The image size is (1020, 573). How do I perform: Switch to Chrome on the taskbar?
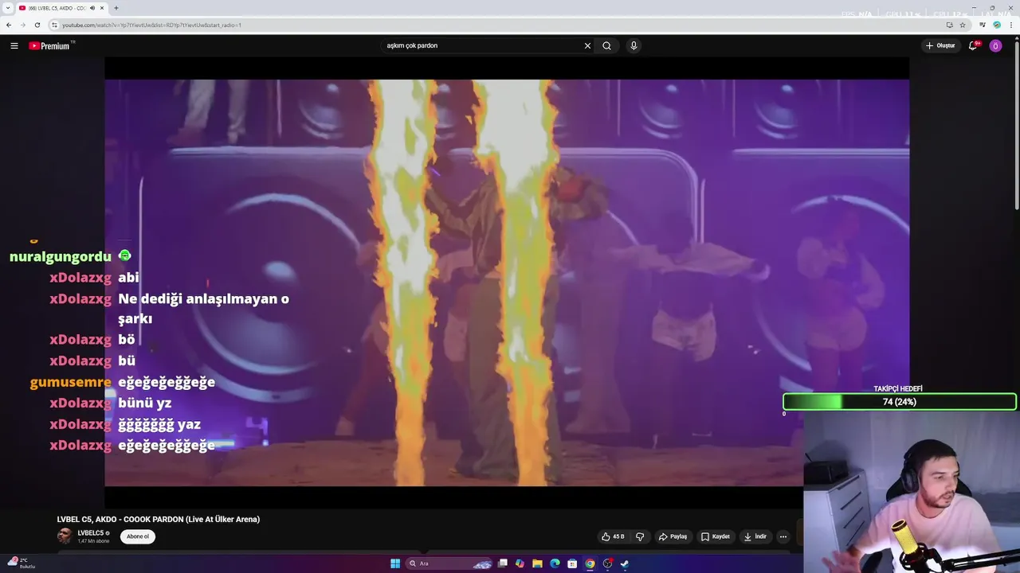click(590, 563)
